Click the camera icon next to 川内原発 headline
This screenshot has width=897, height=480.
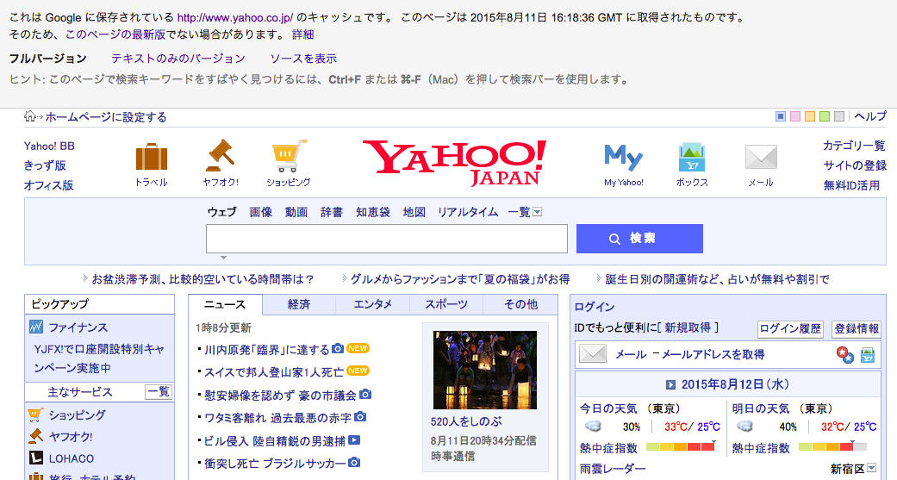[338, 348]
